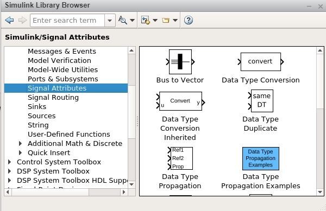Select Data Type Conversion Inherited block icon

[x=180, y=101]
